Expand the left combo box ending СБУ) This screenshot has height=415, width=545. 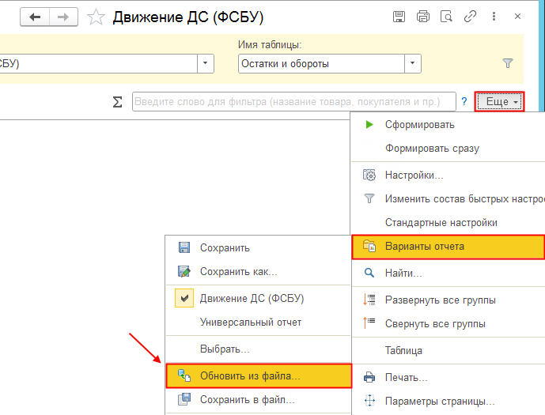click(206, 63)
